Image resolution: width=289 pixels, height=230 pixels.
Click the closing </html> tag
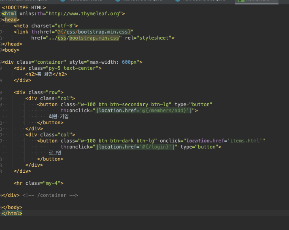[x=12, y=213]
